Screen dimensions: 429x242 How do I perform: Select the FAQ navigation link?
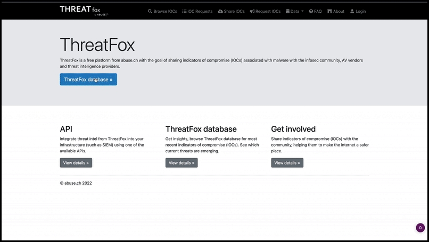(x=318, y=11)
